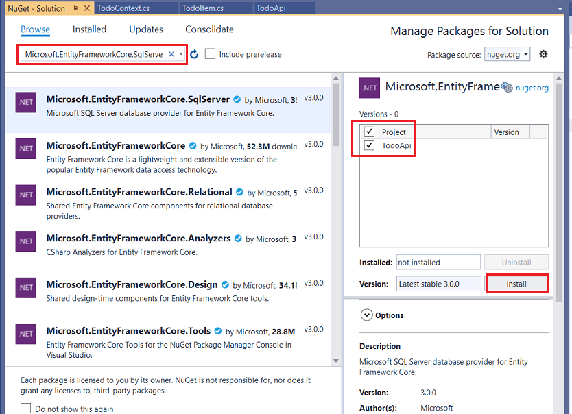Viewport: 572px width, 414px height.
Task: Open NuGet package sources settings gear
Action: pyautogui.click(x=543, y=54)
